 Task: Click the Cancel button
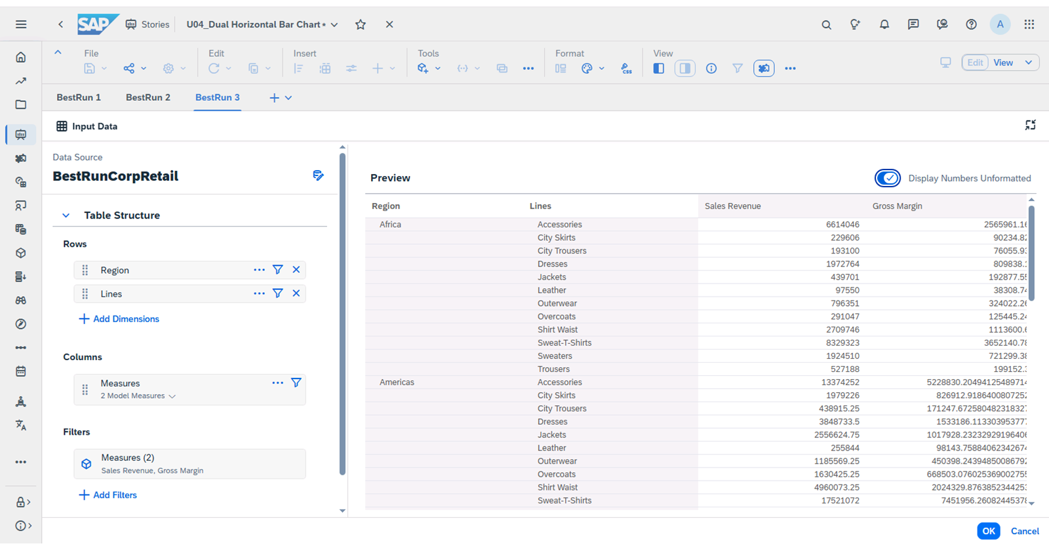click(x=1025, y=531)
